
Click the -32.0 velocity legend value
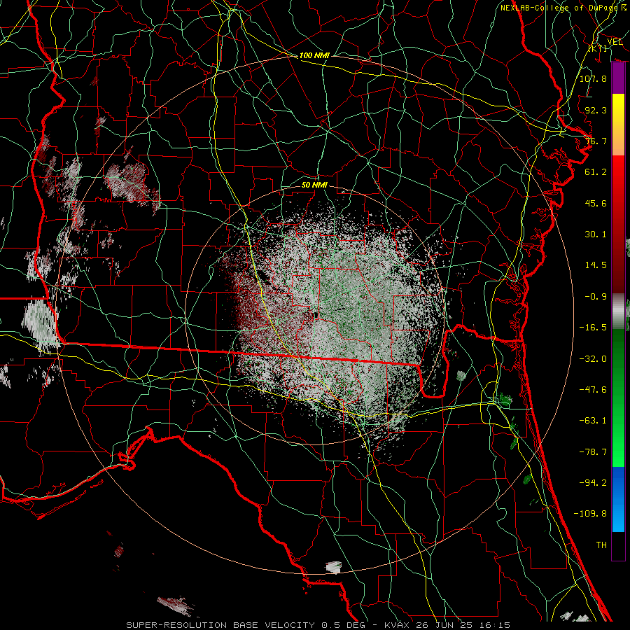(x=593, y=359)
